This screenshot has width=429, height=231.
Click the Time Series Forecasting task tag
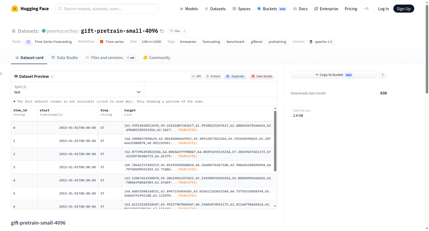click(49, 42)
